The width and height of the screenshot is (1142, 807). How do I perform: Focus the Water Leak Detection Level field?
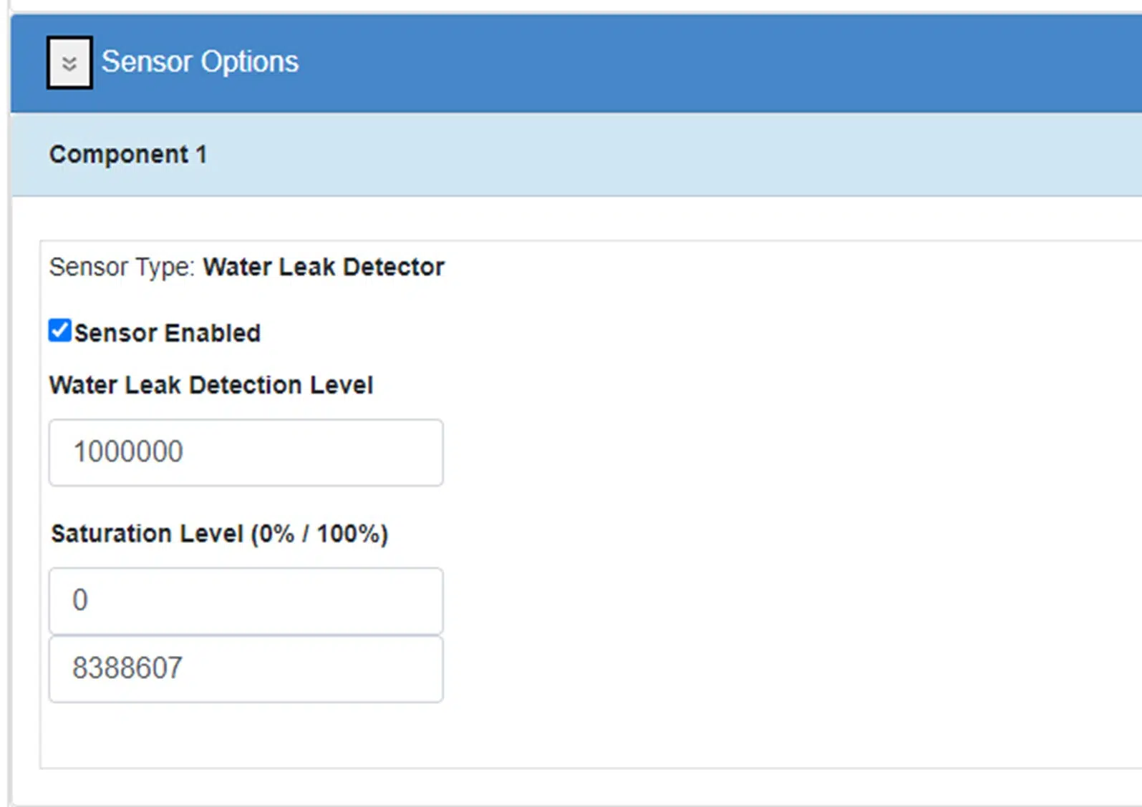[x=246, y=453]
